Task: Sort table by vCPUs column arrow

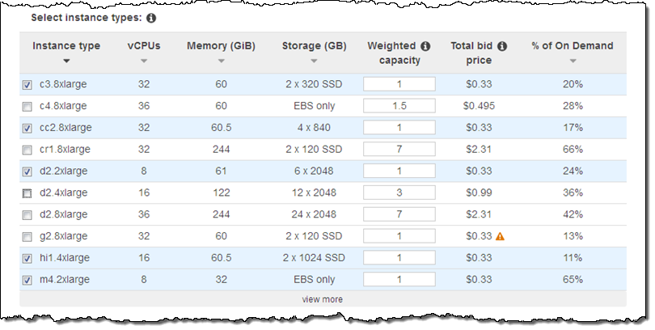Action: (144, 61)
